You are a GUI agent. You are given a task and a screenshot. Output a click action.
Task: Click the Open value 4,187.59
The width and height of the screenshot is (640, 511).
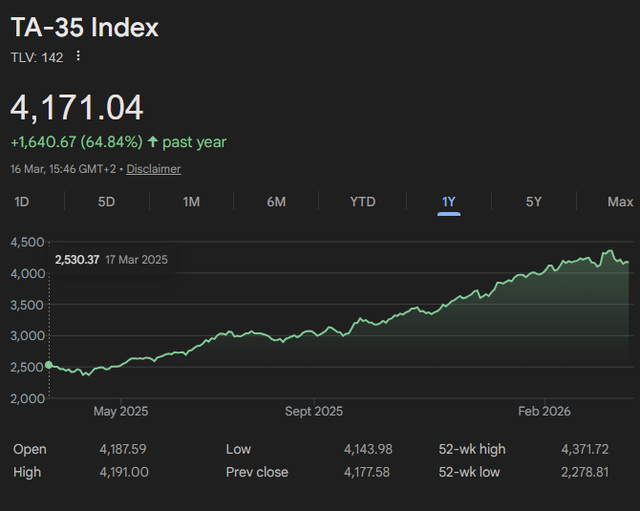click(123, 449)
